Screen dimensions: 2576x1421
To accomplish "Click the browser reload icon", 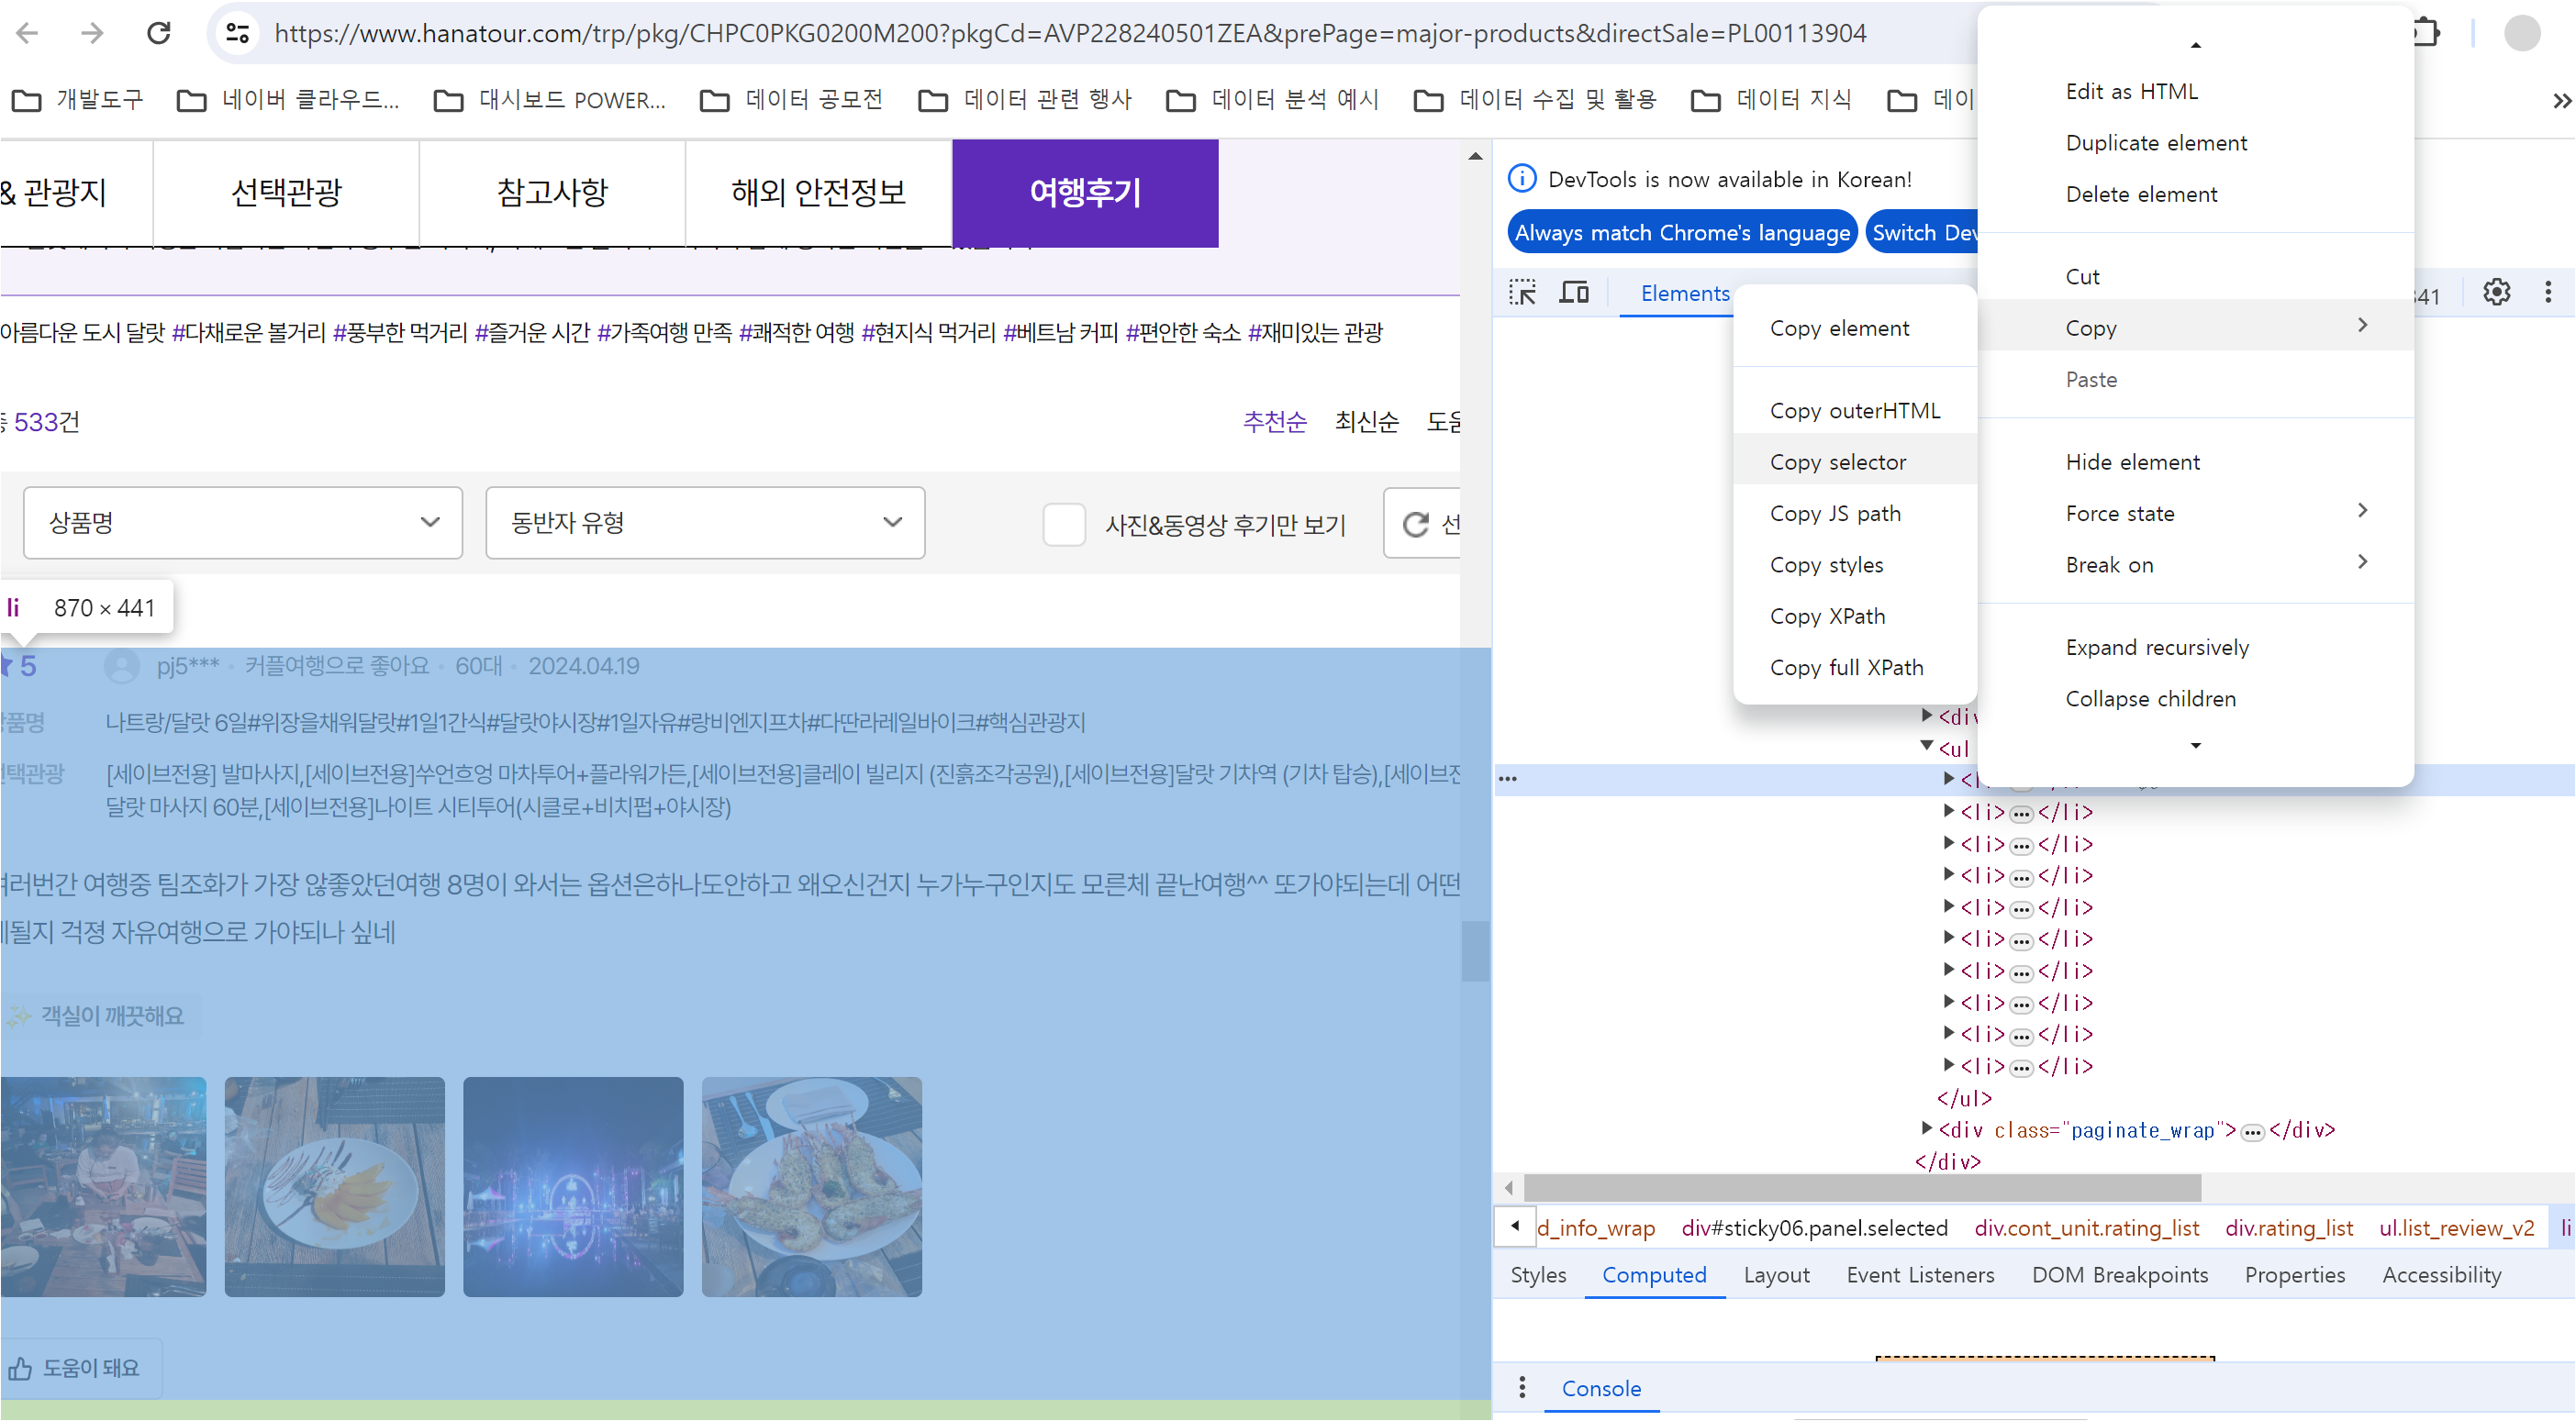I will pos(159,33).
